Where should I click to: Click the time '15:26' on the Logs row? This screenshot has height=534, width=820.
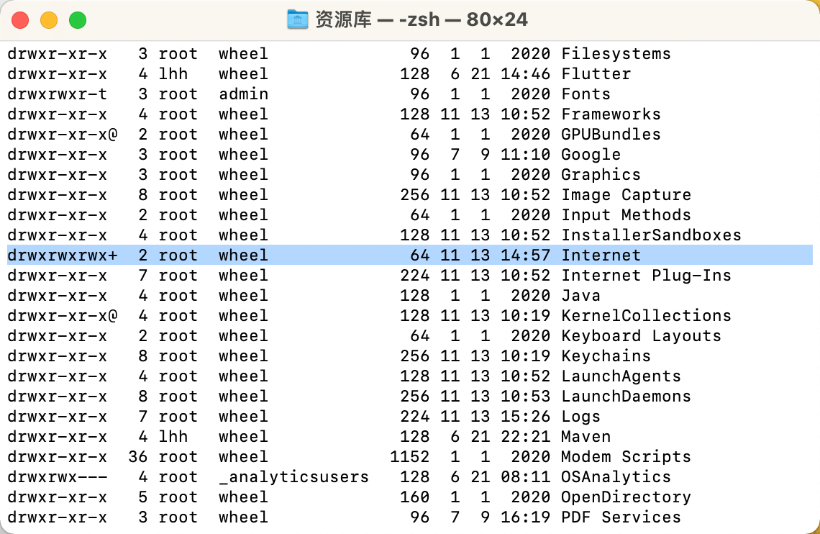(525, 417)
